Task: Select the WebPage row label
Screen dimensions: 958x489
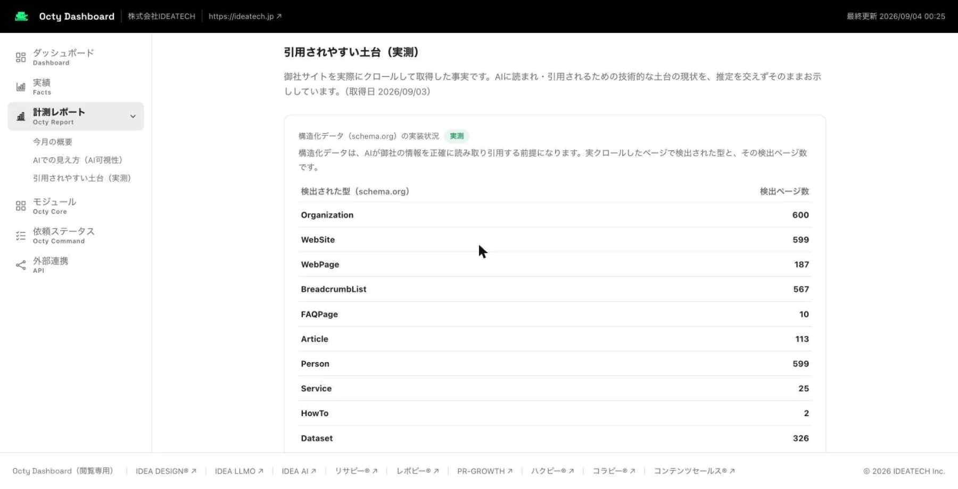Action: pos(320,264)
